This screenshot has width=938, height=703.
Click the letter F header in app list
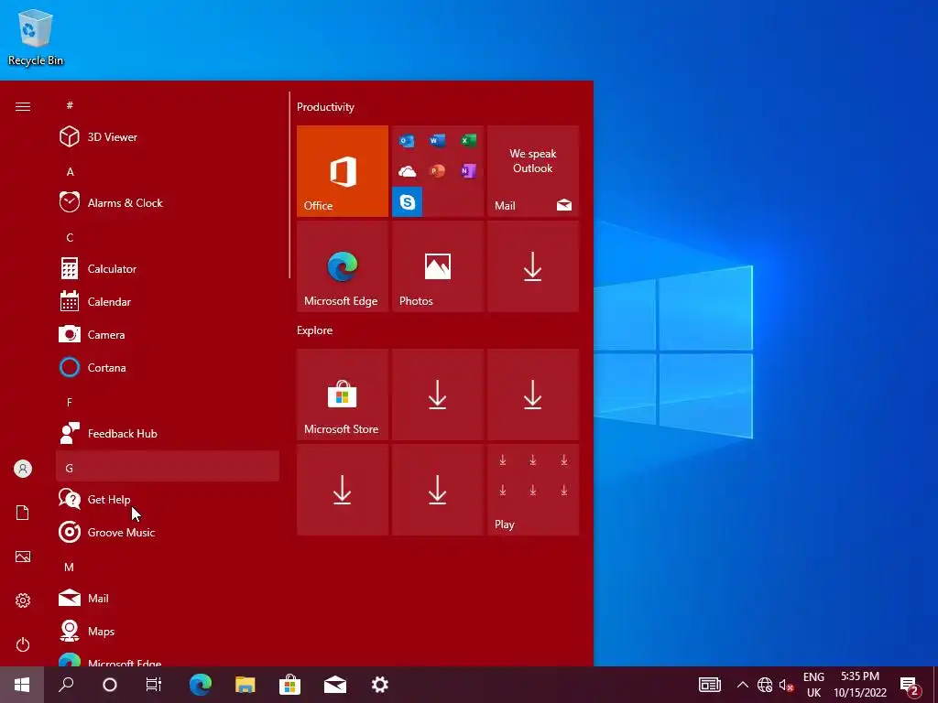click(168, 403)
